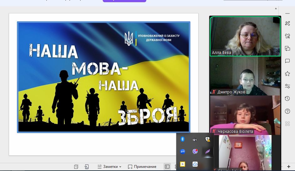Open Viber from the system tray

click(x=195, y=152)
